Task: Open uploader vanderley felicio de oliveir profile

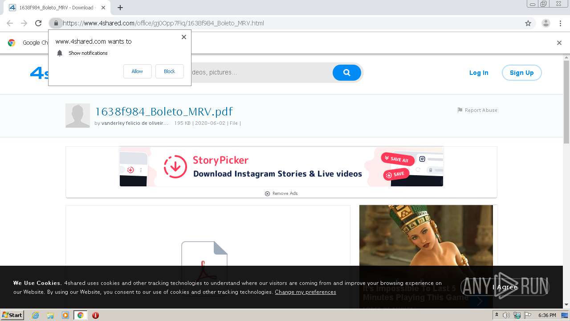Action: coord(135,123)
